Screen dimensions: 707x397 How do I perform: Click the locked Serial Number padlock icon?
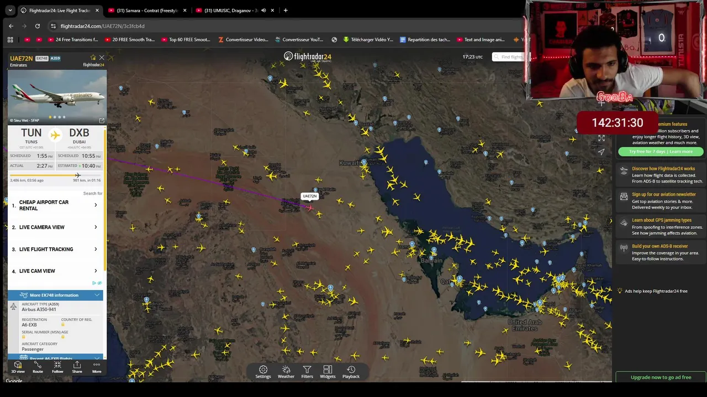(24, 337)
